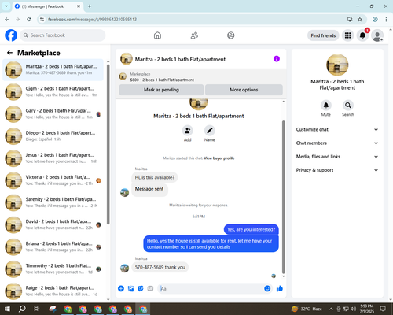This screenshot has width=393, height=315.
Task: Mute the conversation using bell icon
Action: [x=326, y=106]
